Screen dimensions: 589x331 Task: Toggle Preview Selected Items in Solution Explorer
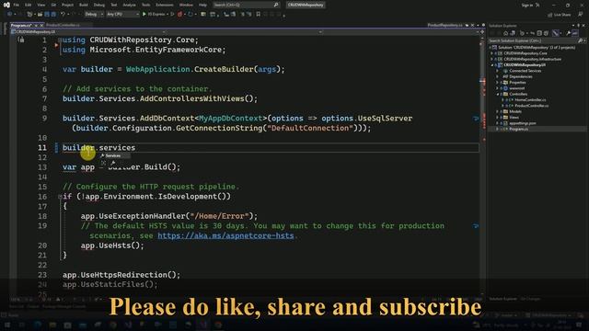(x=575, y=33)
